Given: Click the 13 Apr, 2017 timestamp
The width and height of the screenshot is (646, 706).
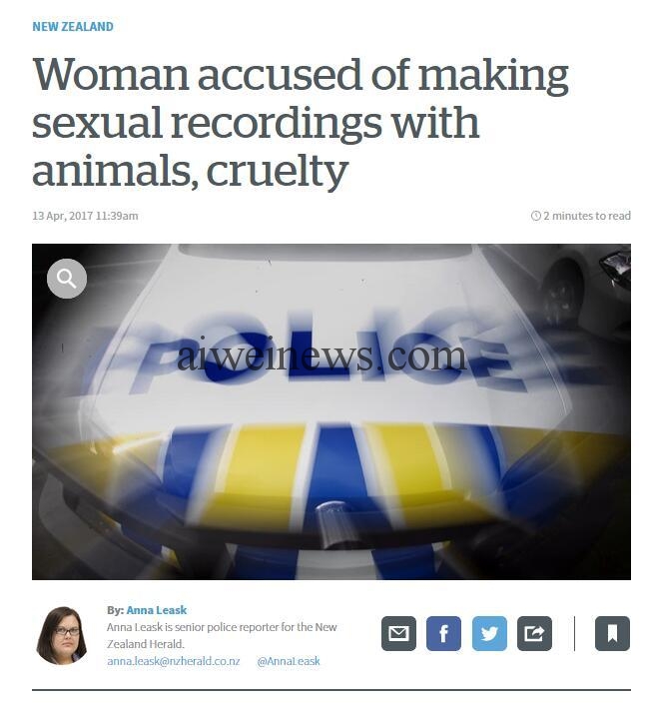Looking at the screenshot, I should pyautogui.click(x=85, y=216).
